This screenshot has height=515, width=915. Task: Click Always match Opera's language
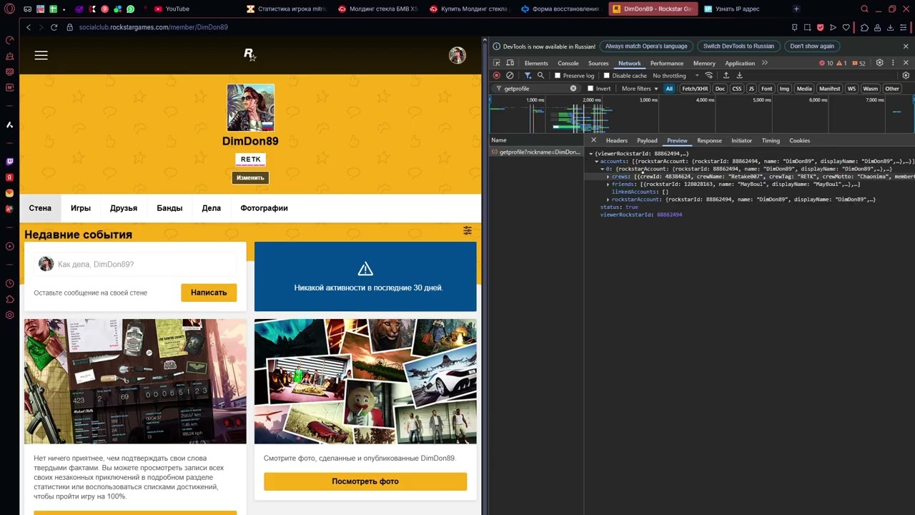646,46
